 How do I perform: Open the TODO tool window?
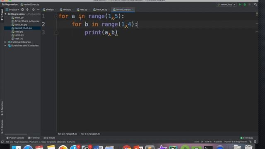coord(49,138)
